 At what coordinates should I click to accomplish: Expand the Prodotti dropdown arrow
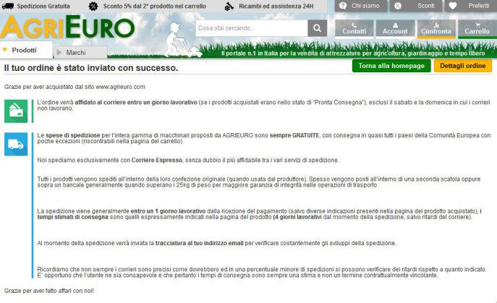6,51
